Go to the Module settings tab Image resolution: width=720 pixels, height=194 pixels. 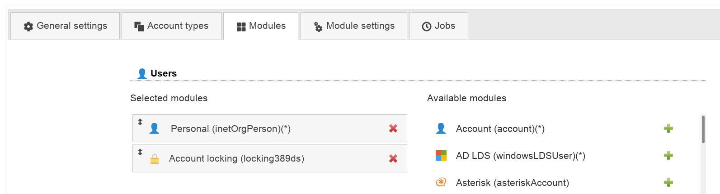click(354, 26)
